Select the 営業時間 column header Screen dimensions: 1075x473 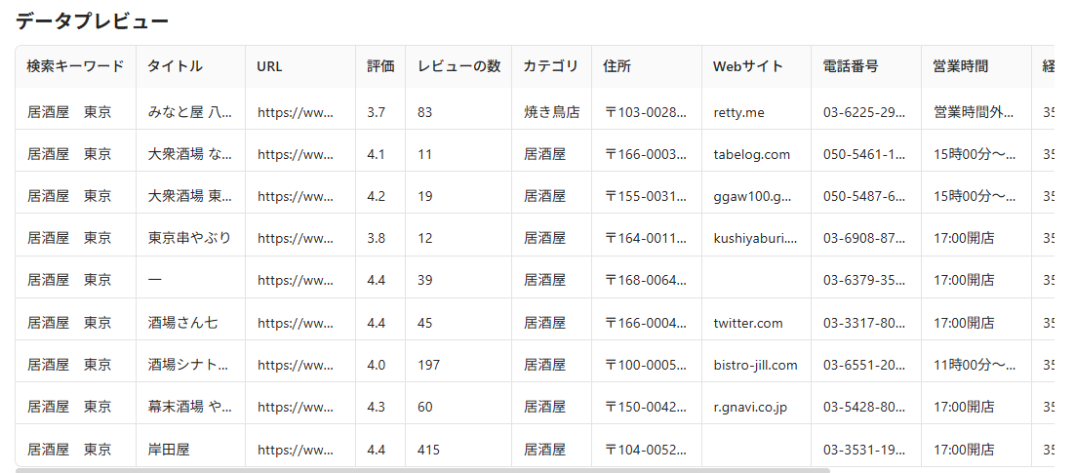tap(960, 66)
